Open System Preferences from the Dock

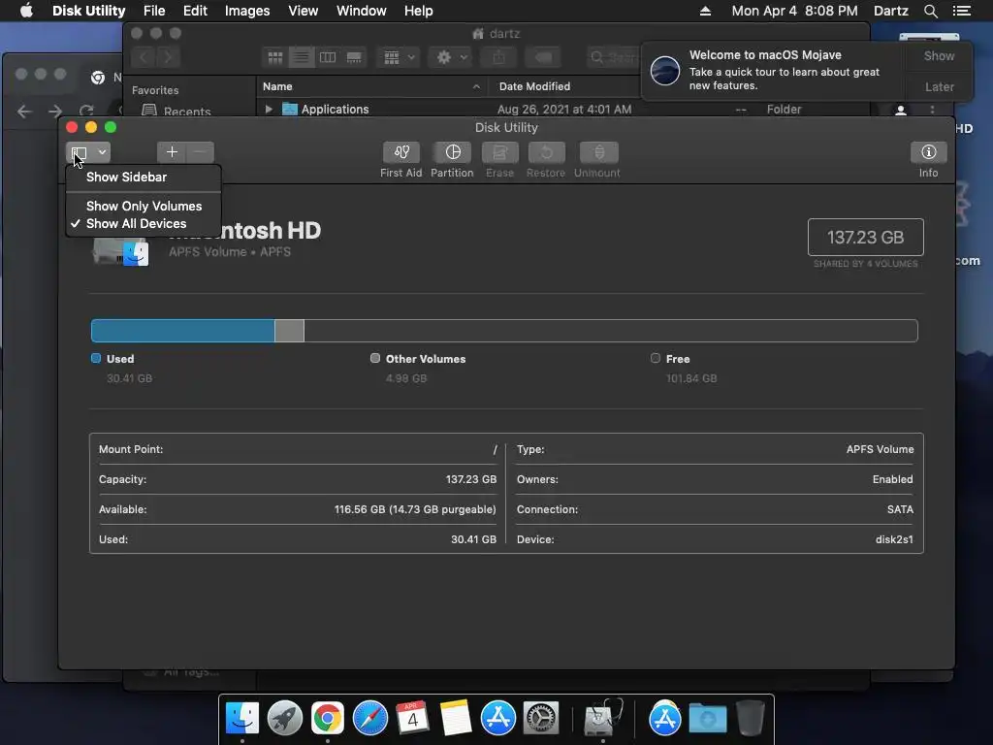pos(541,718)
